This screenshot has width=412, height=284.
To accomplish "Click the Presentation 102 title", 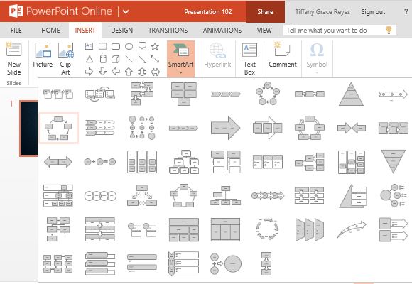I will [208, 12].
